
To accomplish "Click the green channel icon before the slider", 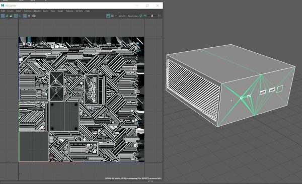I will tap(145, 16).
